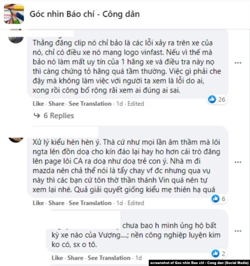Open options menu for the Vượng reply
250x266 pixels.
238,231
